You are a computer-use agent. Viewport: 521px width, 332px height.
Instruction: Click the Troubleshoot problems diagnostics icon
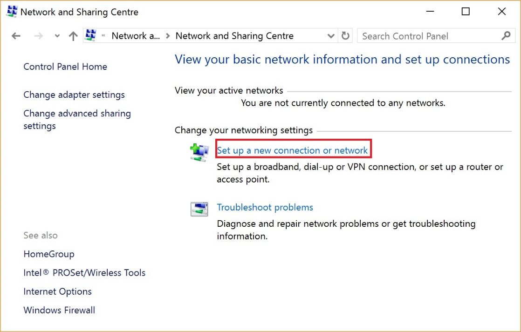pos(199,209)
